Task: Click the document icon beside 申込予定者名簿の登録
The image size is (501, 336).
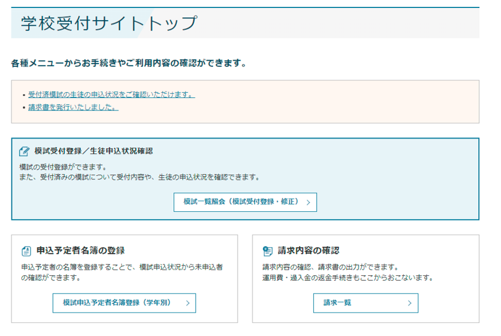Action: pyautogui.click(x=26, y=251)
